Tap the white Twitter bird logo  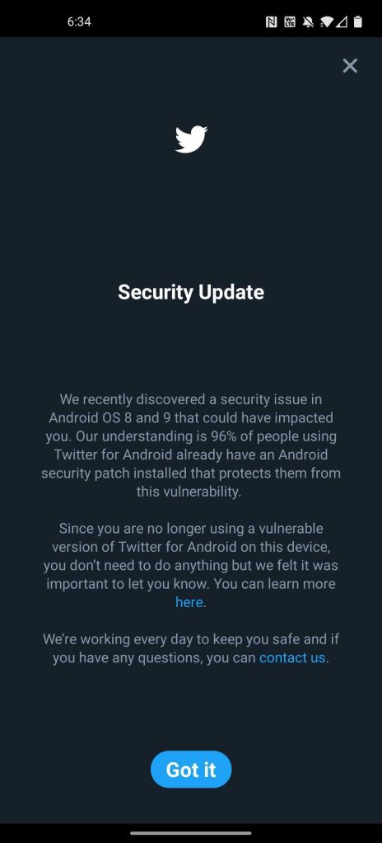coord(191,139)
